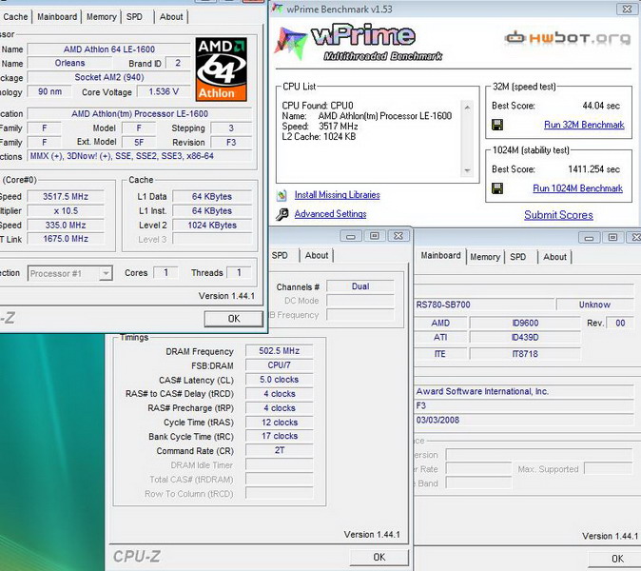Click the HT Link value 1675.0 MHz
Screen dimensions: 641x571
click(66, 239)
